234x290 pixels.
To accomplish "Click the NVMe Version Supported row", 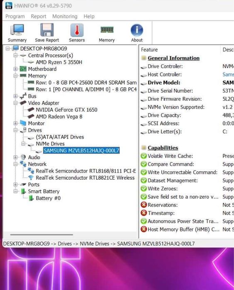I will pos(187,107).
